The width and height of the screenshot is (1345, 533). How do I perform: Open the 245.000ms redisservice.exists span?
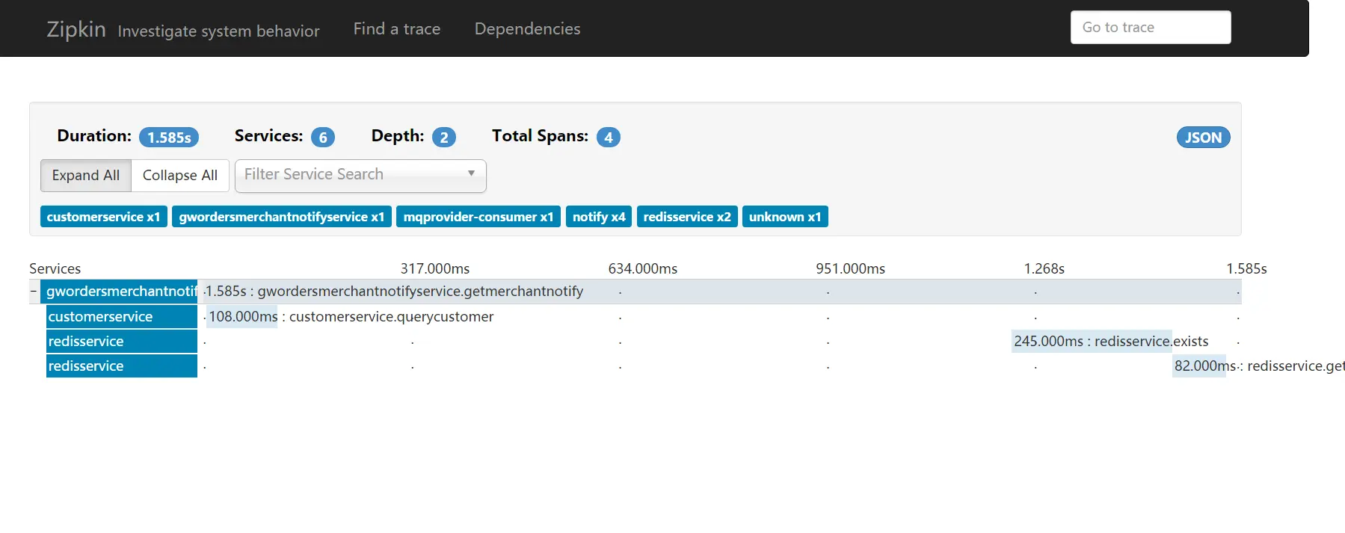tap(1092, 342)
